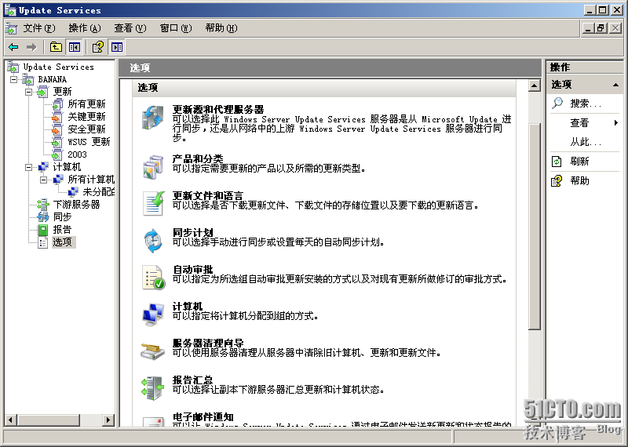628x447 pixels.
Task: Click the tree pane scroll right arrow
Action: point(108,420)
